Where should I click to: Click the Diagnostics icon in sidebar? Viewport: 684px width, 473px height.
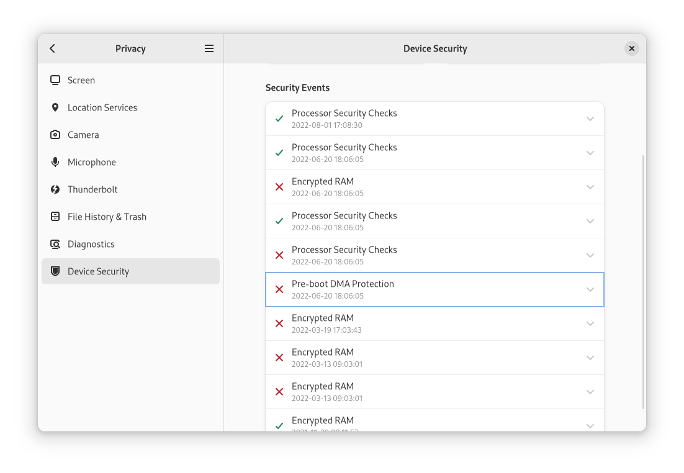55,244
